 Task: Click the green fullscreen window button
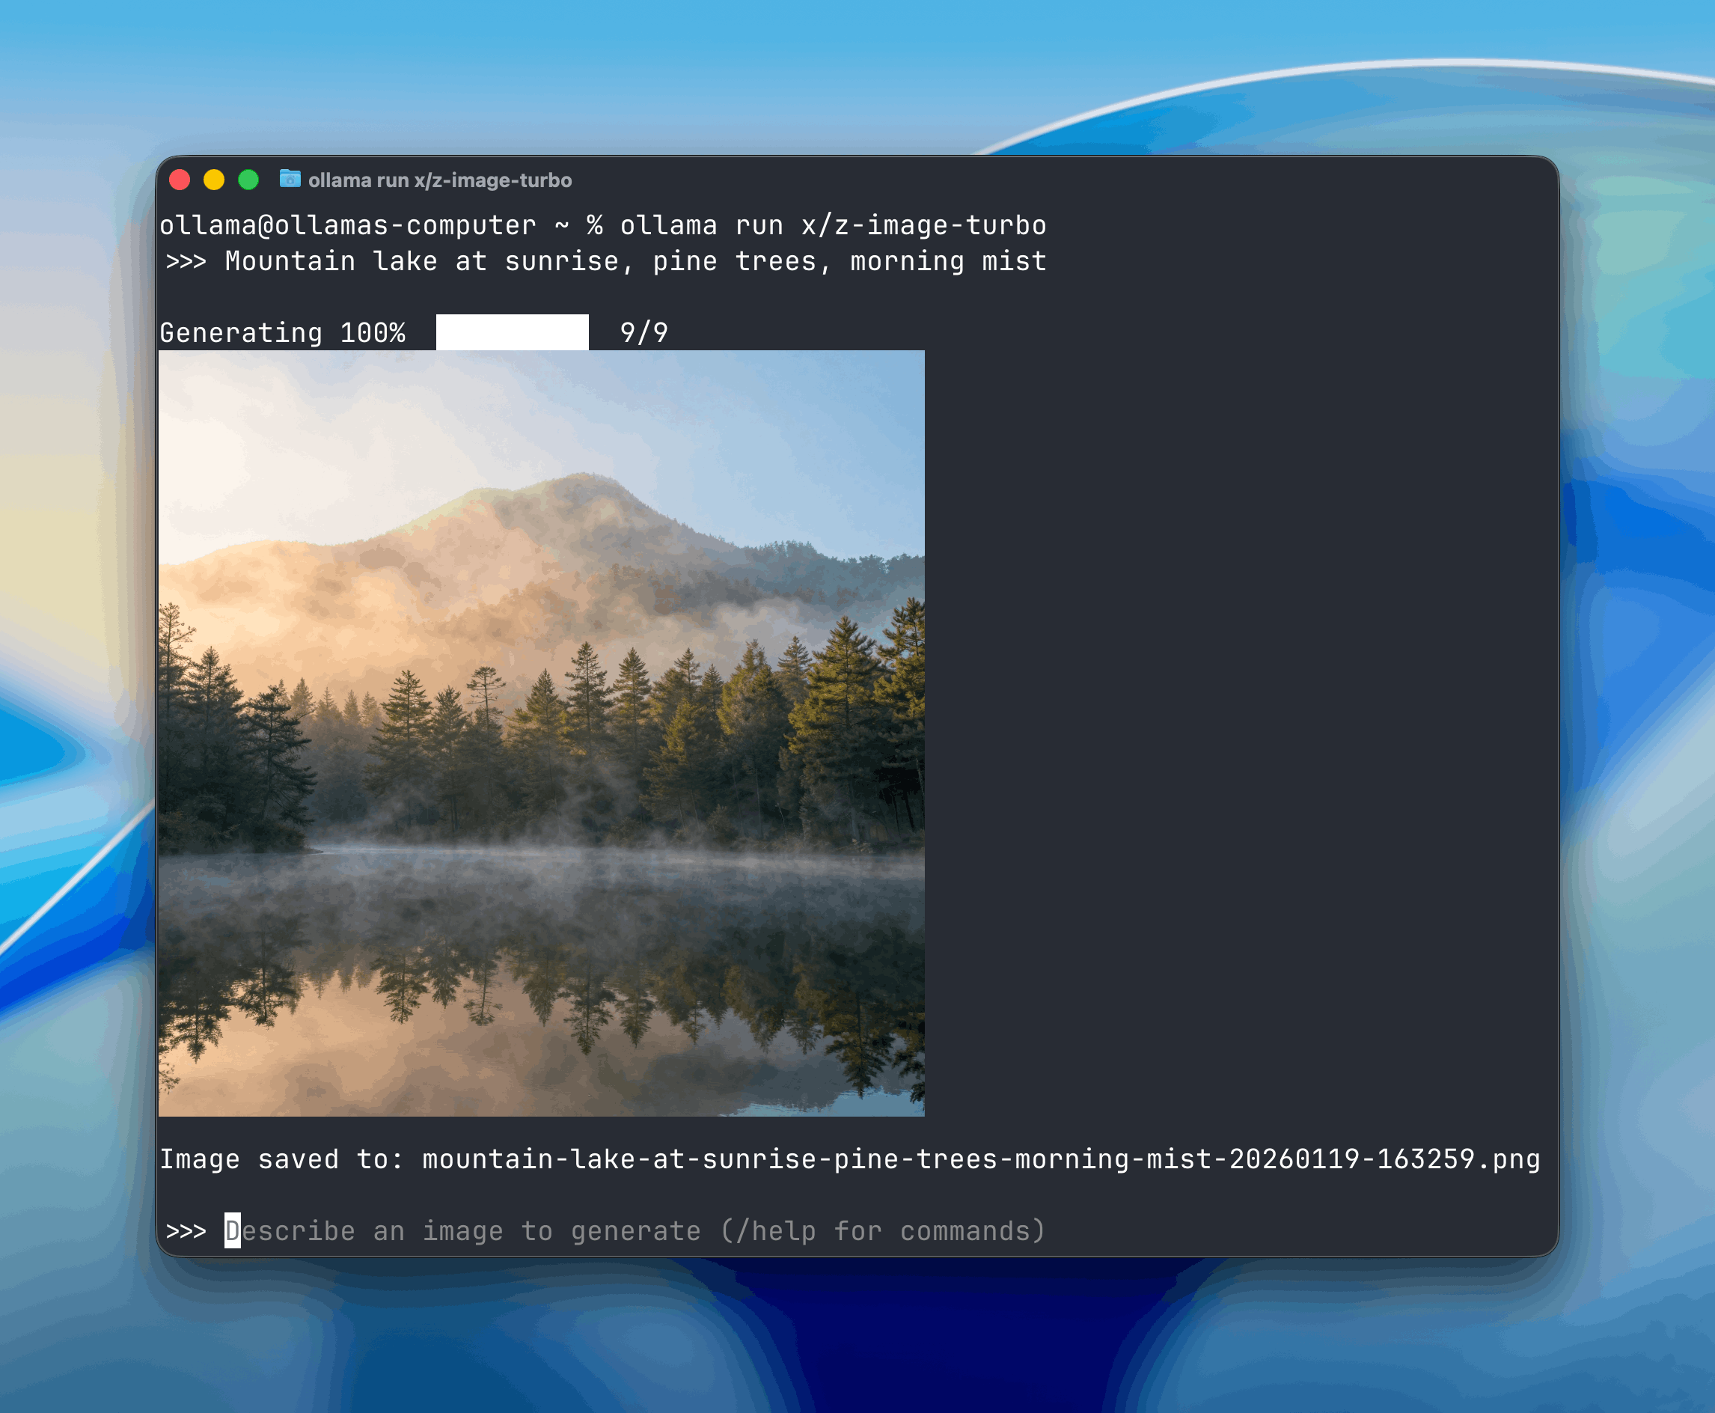(248, 180)
